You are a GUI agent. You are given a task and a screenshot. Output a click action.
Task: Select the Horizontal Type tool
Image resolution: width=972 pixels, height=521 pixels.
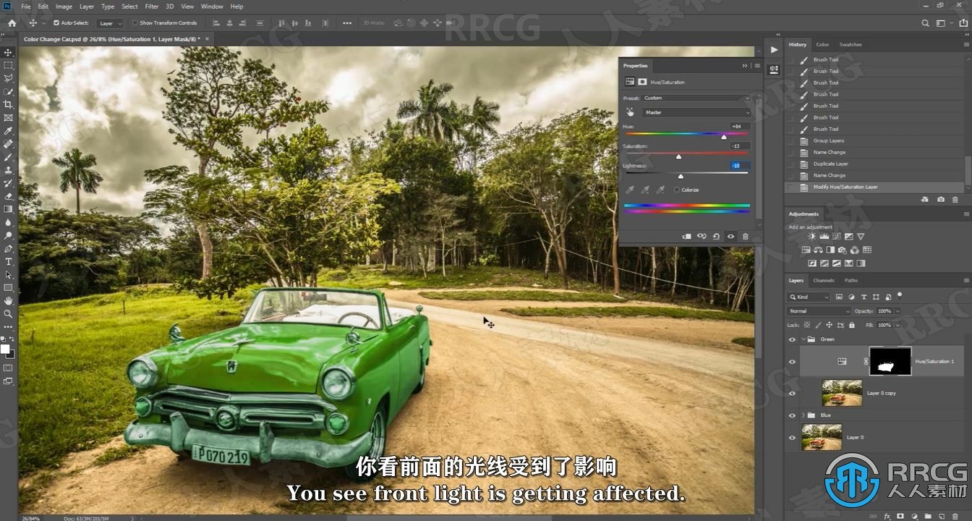[x=8, y=261]
